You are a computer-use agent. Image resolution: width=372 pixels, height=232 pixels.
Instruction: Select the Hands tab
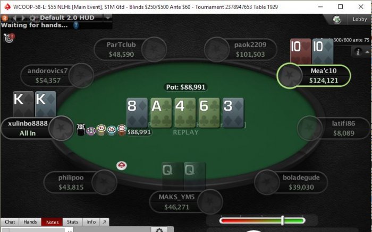(x=30, y=222)
